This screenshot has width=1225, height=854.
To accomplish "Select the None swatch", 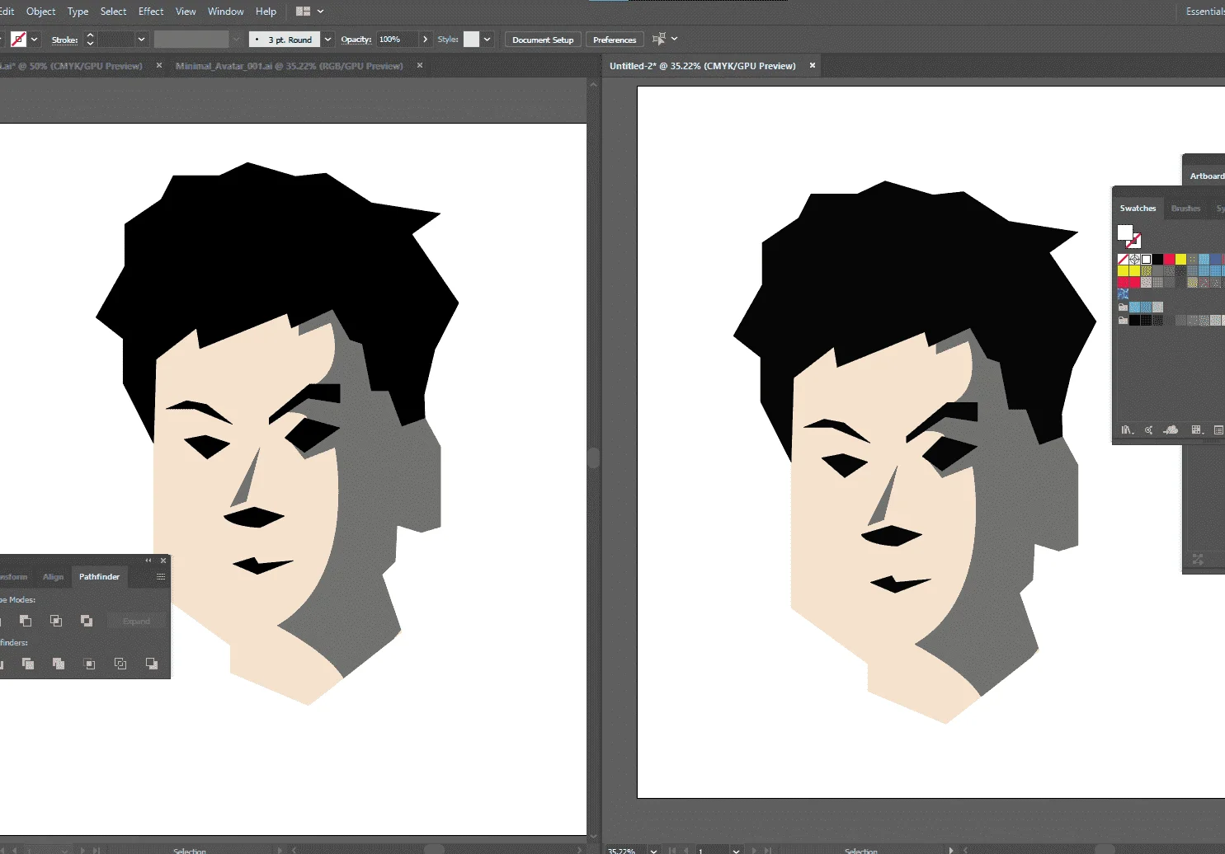I will (x=1123, y=260).
